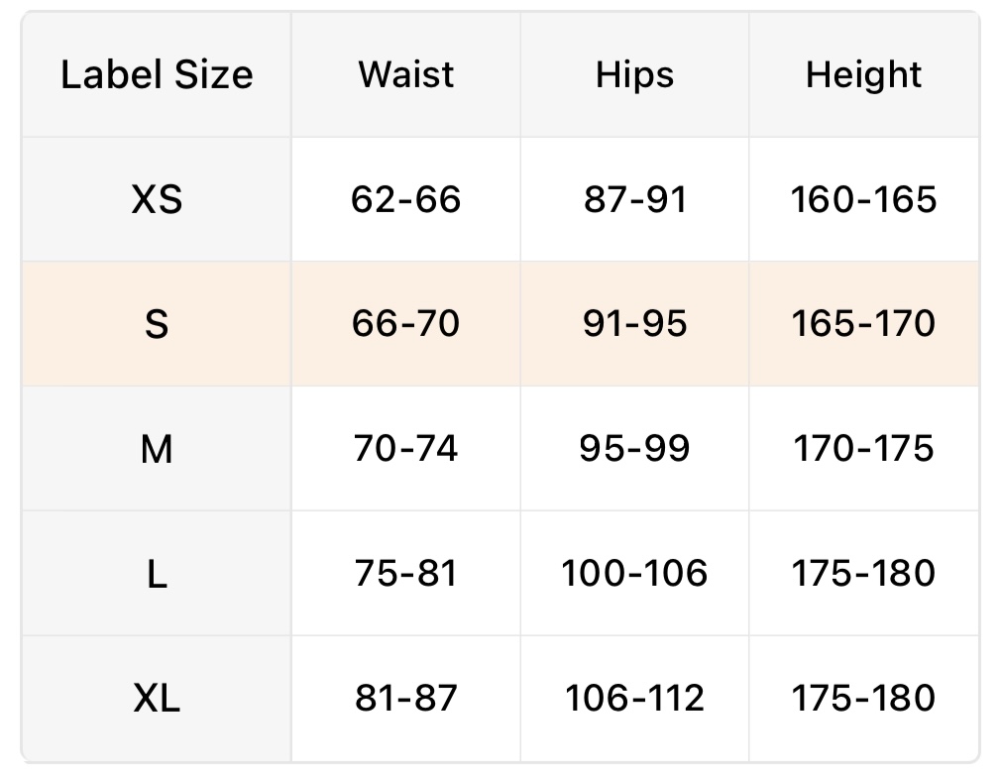
Task: Click the 170-175 height cell
Action: (x=863, y=449)
